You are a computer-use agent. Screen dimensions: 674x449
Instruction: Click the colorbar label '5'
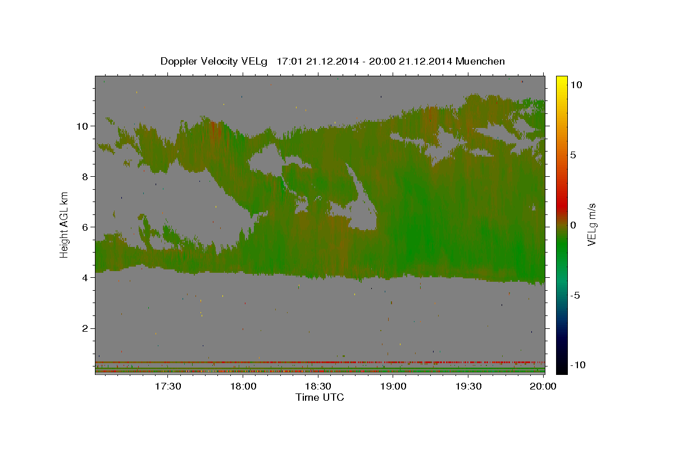(x=573, y=155)
